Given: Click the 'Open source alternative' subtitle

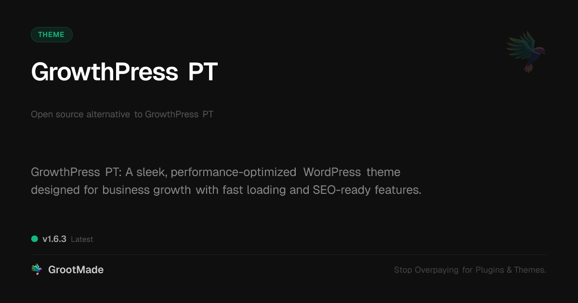Looking at the screenshot, I should pos(80,114).
